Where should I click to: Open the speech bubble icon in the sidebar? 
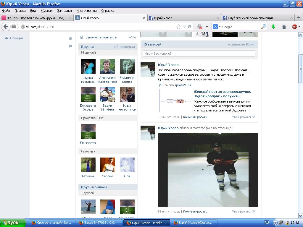click(x=70, y=46)
